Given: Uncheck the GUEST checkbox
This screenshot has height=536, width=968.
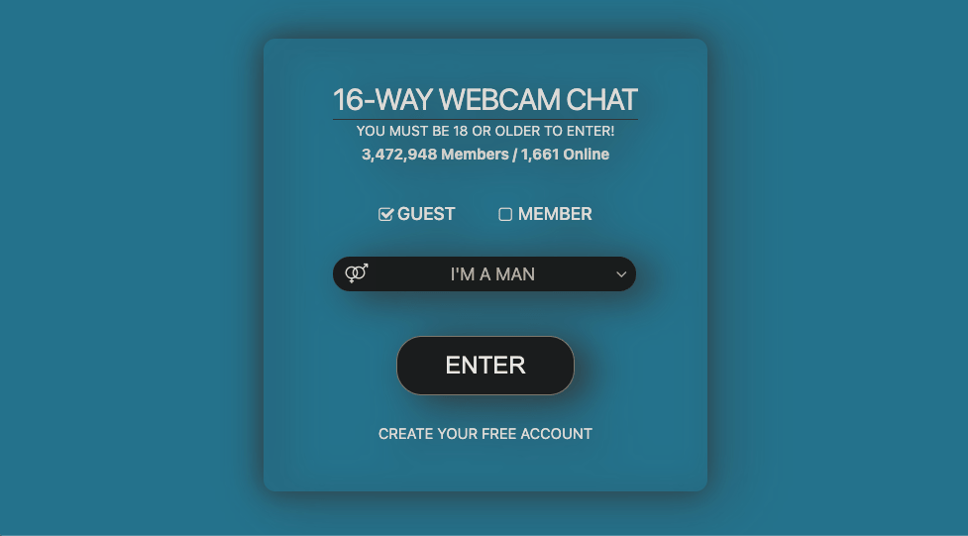Looking at the screenshot, I should point(385,214).
